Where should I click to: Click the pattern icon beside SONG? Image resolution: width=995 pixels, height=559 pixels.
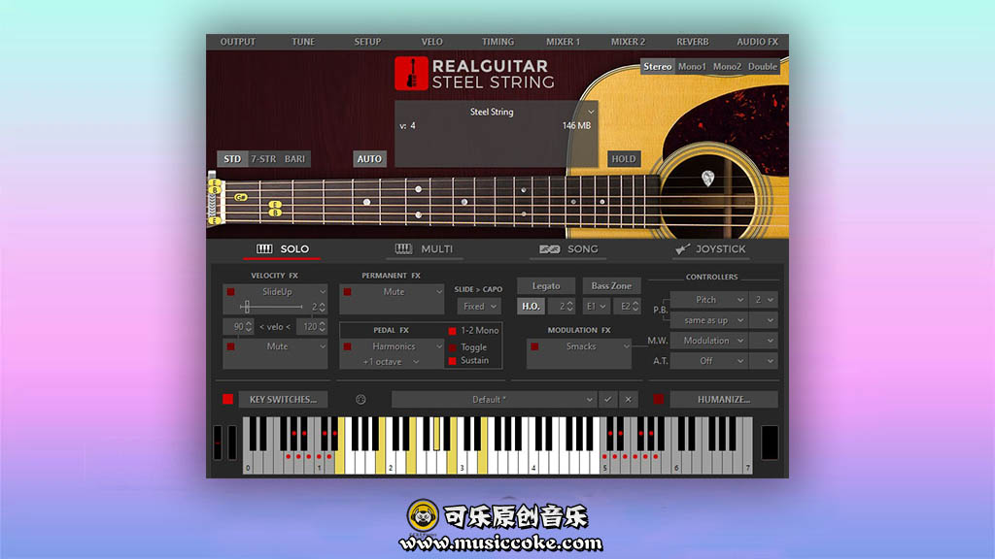550,249
